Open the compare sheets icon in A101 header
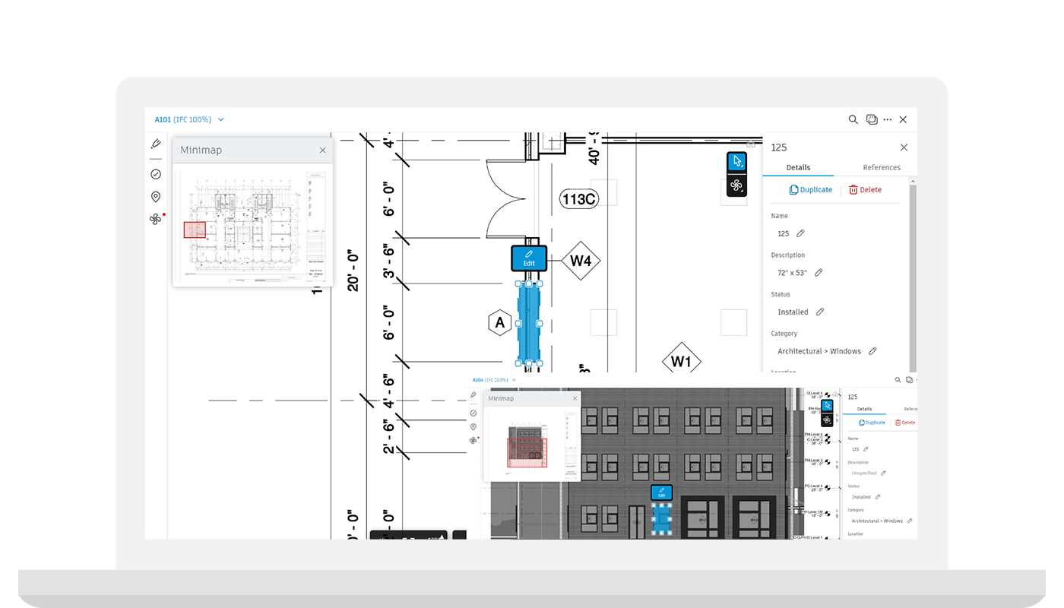This screenshot has width=1064, height=608. (872, 119)
